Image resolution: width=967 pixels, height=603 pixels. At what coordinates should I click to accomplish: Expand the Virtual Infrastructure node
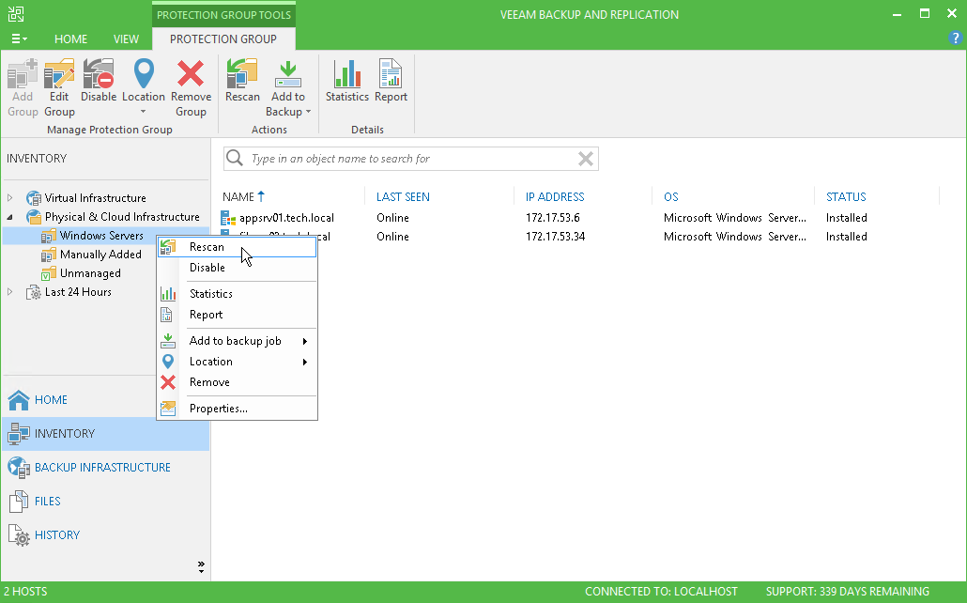(x=10, y=198)
